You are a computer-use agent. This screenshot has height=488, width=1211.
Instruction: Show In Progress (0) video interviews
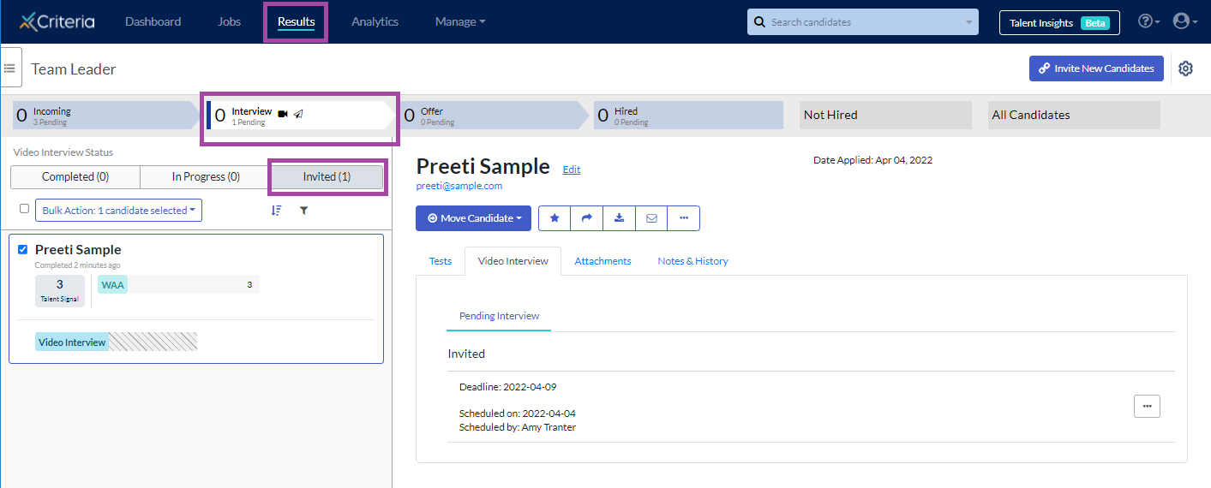pyautogui.click(x=206, y=176)
